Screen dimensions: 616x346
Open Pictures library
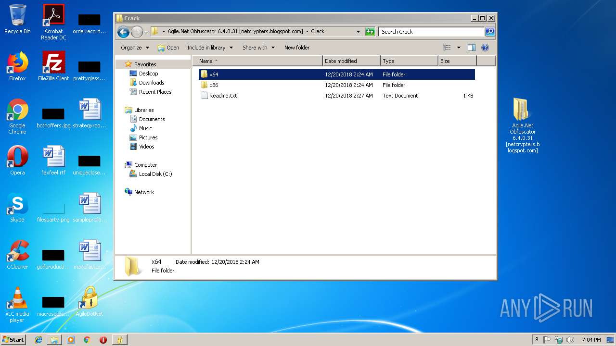pyautogui.click(x=148, y=137)
